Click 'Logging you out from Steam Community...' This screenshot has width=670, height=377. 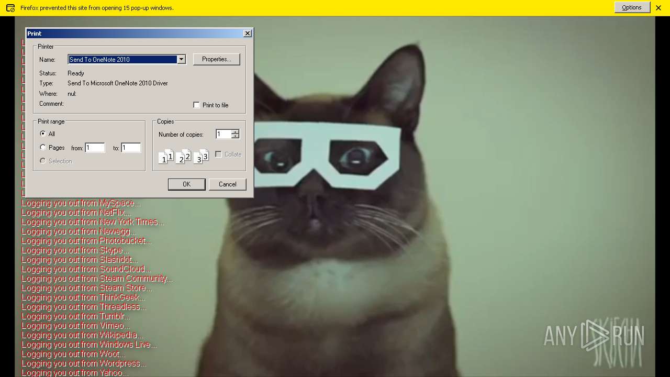click(97, 279)
